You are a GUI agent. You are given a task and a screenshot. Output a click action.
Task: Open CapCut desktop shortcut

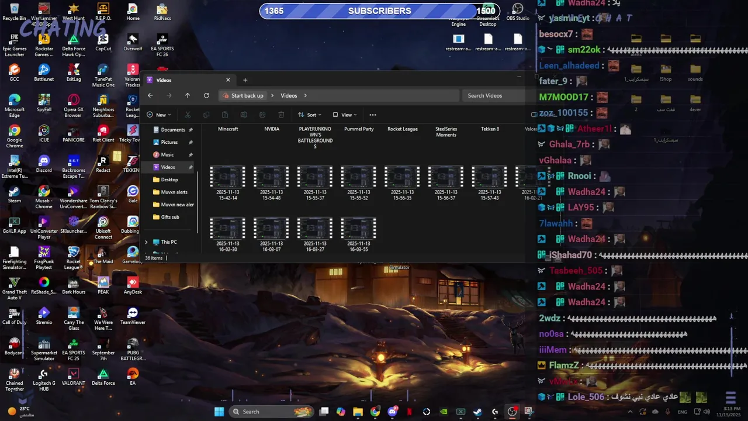click(103, 42)
